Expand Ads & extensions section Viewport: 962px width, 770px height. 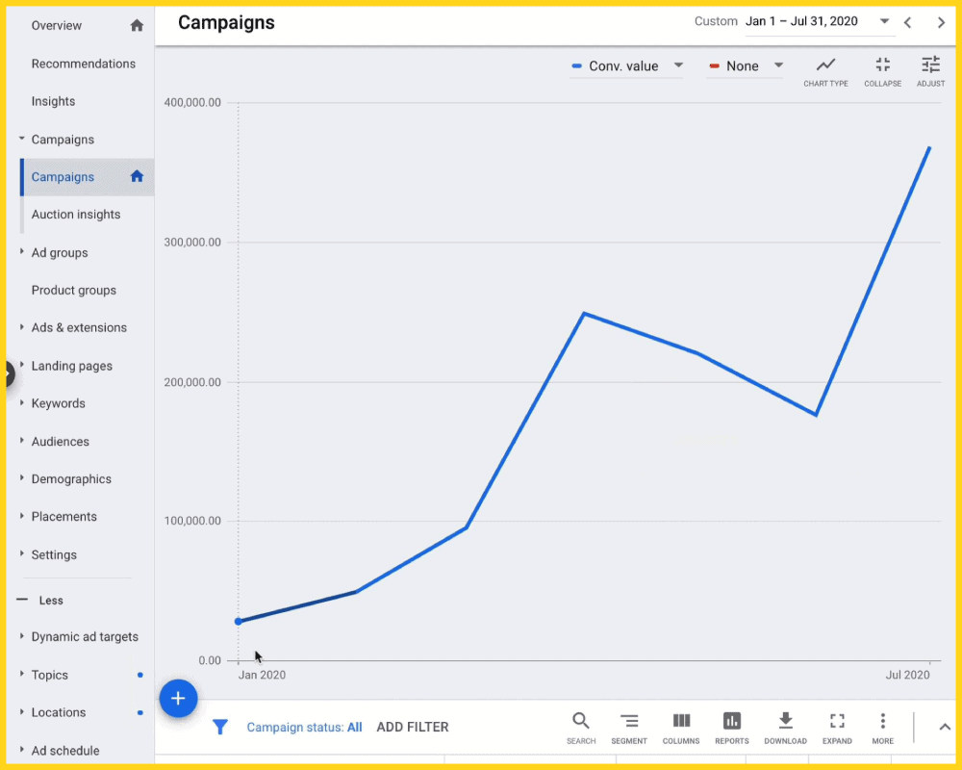pos(21,326)
